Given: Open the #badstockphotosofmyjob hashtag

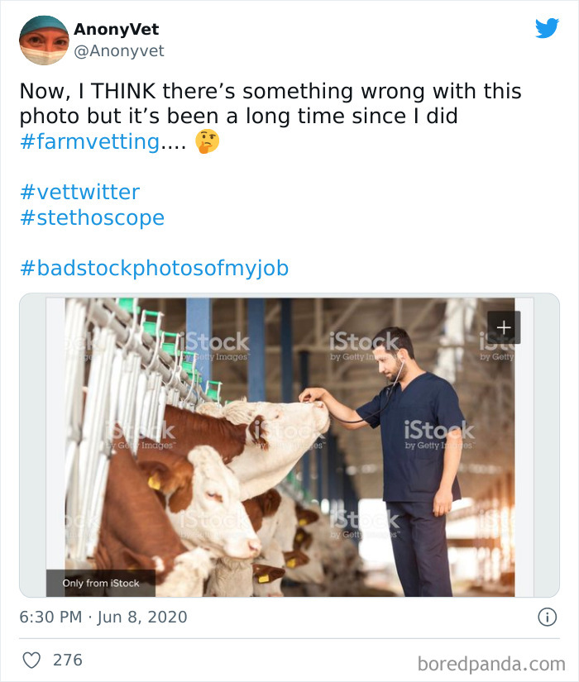Looking at the screenshot, I should click(157, 267).
